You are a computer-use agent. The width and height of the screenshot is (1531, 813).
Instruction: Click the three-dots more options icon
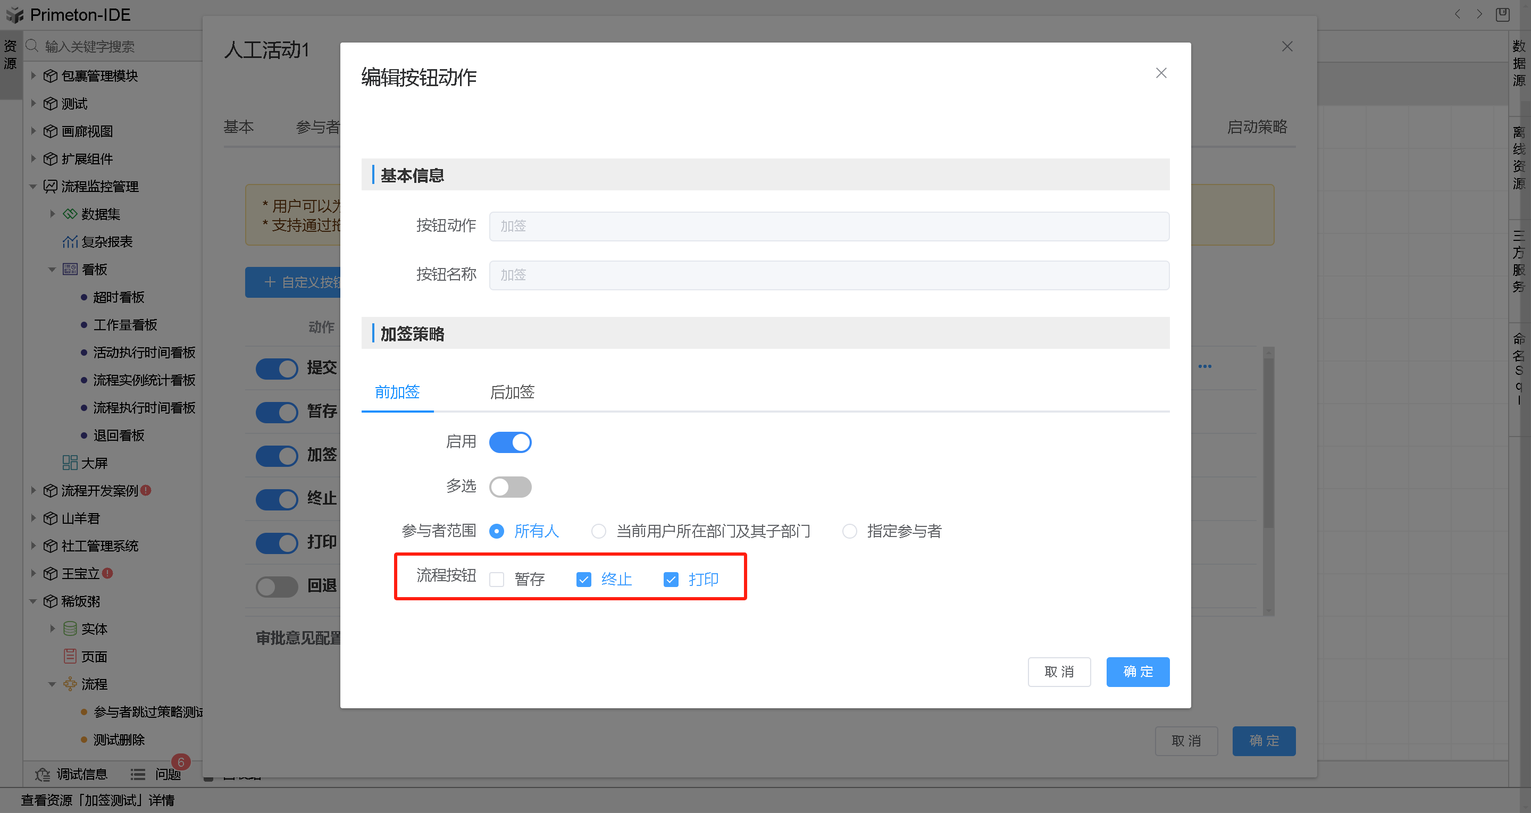(x=1204, y=367)
